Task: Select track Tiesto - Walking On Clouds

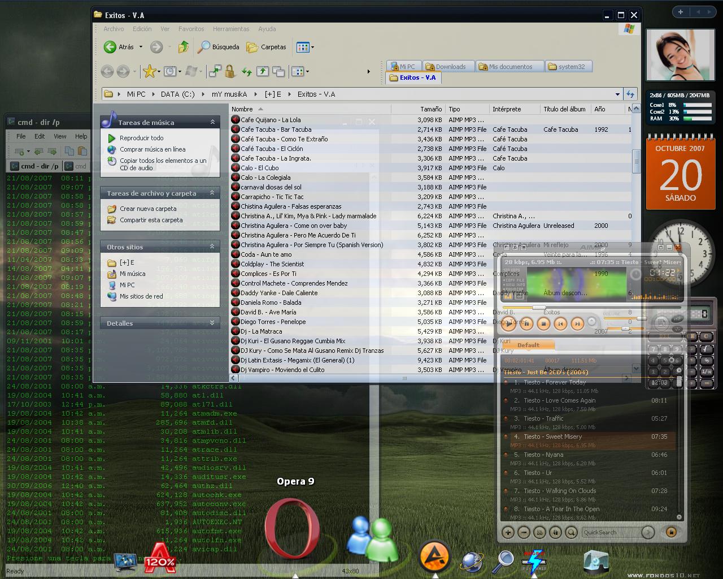Action: point(589,495)
